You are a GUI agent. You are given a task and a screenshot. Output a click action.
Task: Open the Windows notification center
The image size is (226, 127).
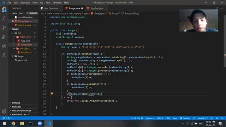pos(220,123)
